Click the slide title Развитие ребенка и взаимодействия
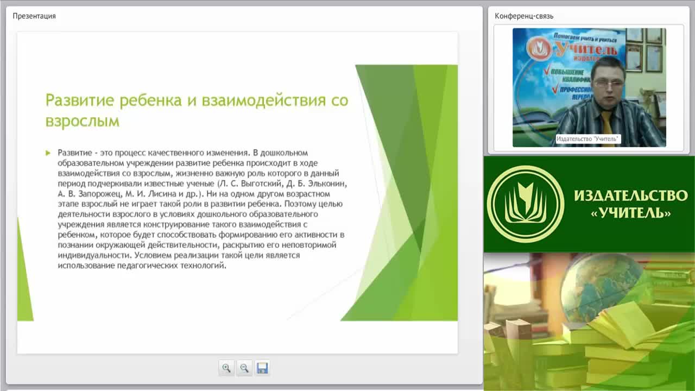This screenshot has height=391, width=695. tap(197, 110)
